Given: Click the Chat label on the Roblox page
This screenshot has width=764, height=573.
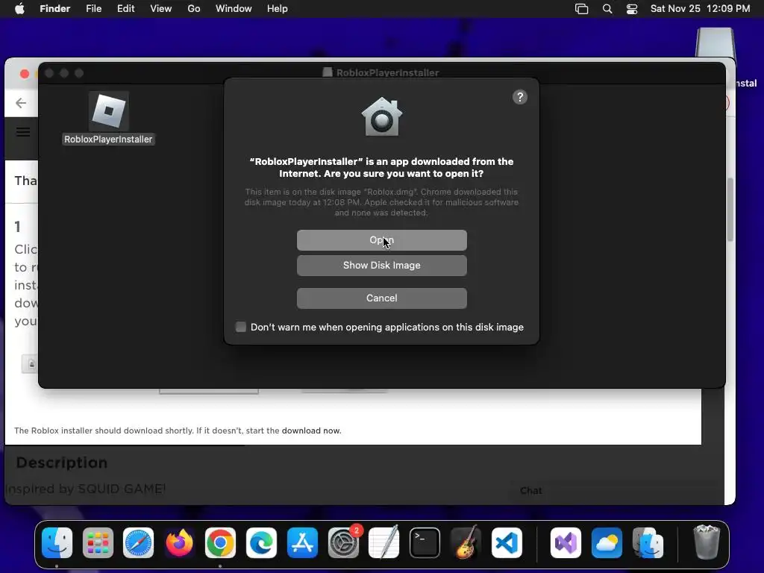Looking at the screenshot, I should click(x=530, y=491).
